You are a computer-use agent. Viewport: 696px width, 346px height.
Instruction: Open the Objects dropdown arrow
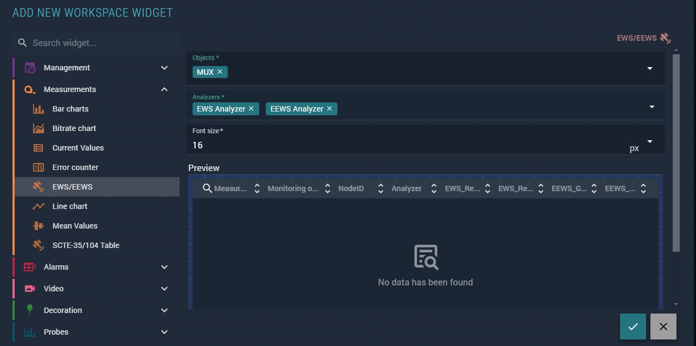tap(649, 69)
